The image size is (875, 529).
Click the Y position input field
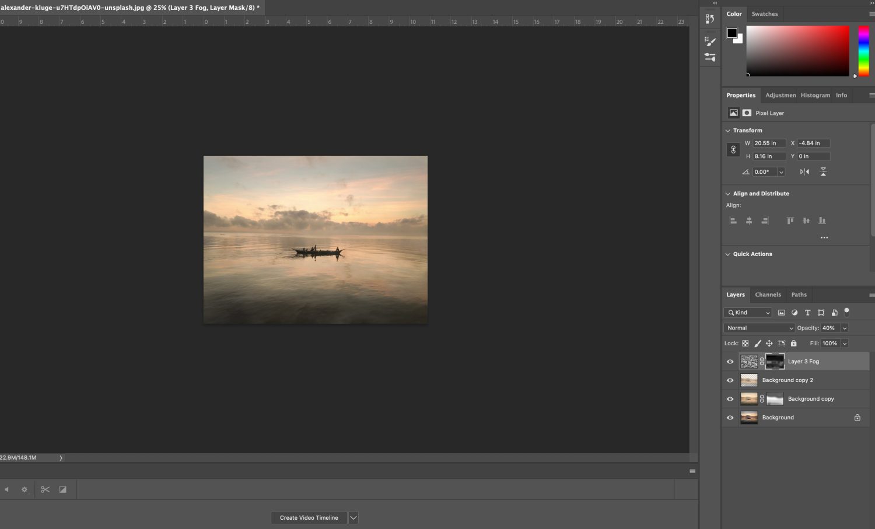tap(813, 156)
